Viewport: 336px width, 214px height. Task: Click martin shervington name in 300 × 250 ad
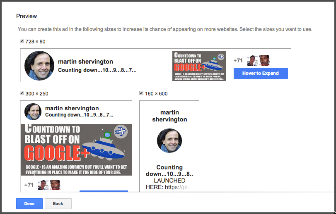tap(72, 108)
